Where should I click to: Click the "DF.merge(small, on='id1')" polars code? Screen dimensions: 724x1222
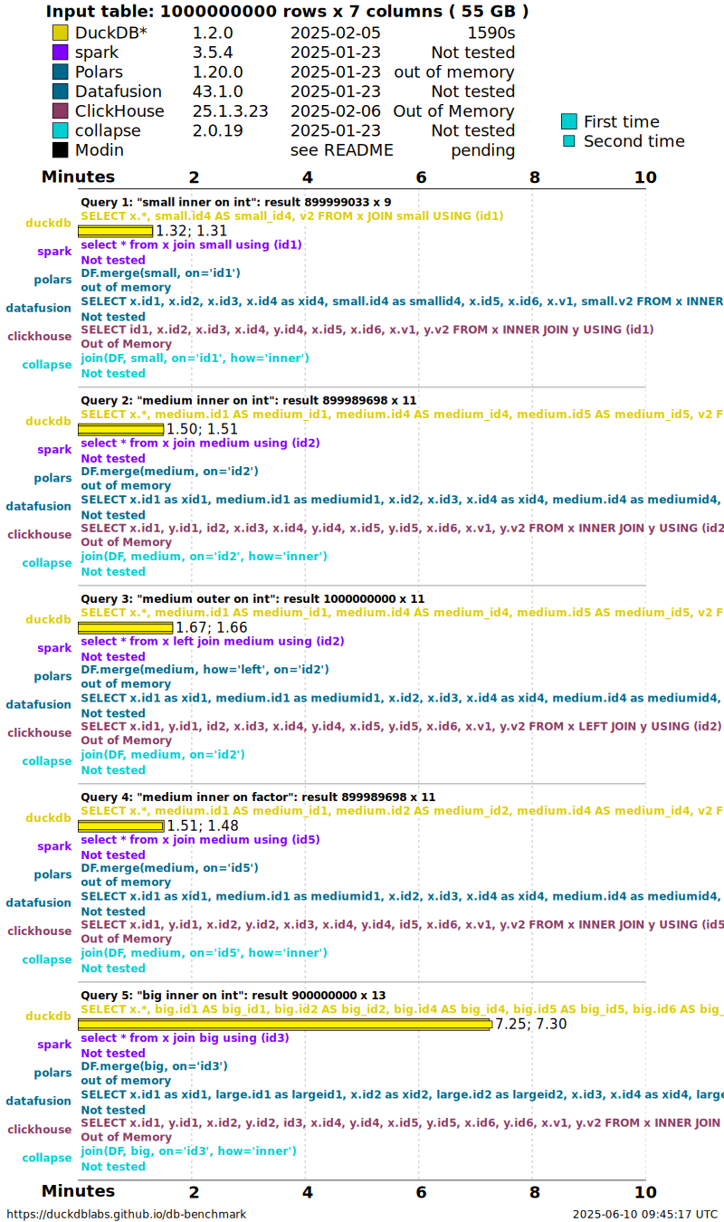[x=161, y=272]
